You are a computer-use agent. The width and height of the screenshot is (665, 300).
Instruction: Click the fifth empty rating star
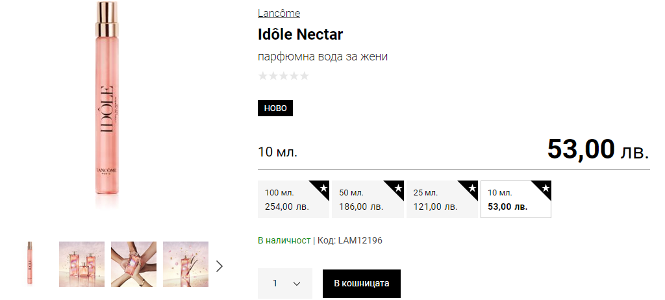[304, 76]
